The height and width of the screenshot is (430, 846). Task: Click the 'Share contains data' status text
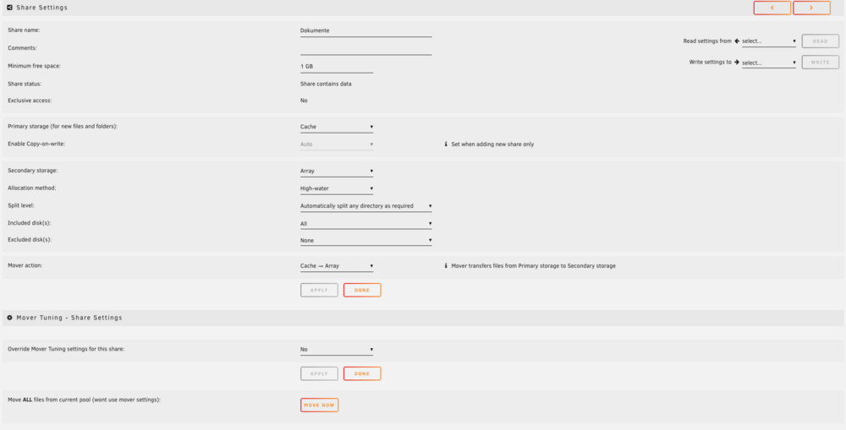pos(326,84)
